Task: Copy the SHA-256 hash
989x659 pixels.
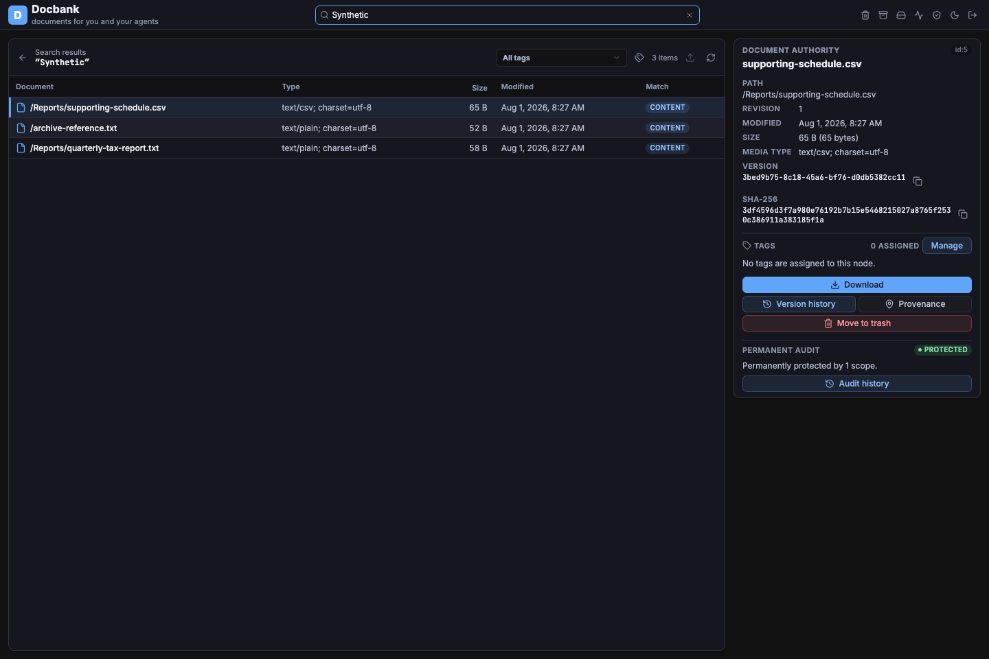Action: pos(963,214)
